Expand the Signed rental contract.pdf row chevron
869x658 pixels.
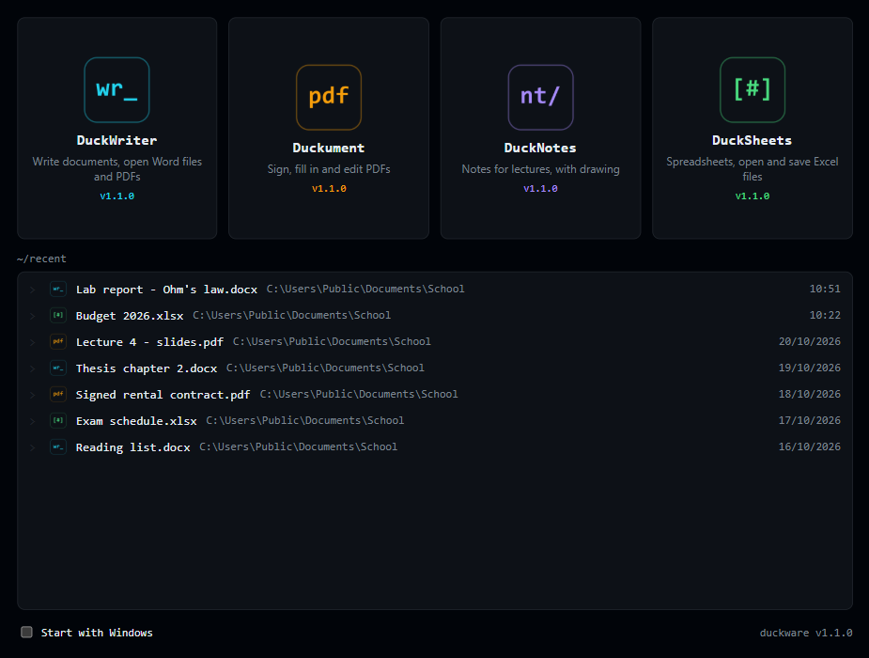click(33, 395)
